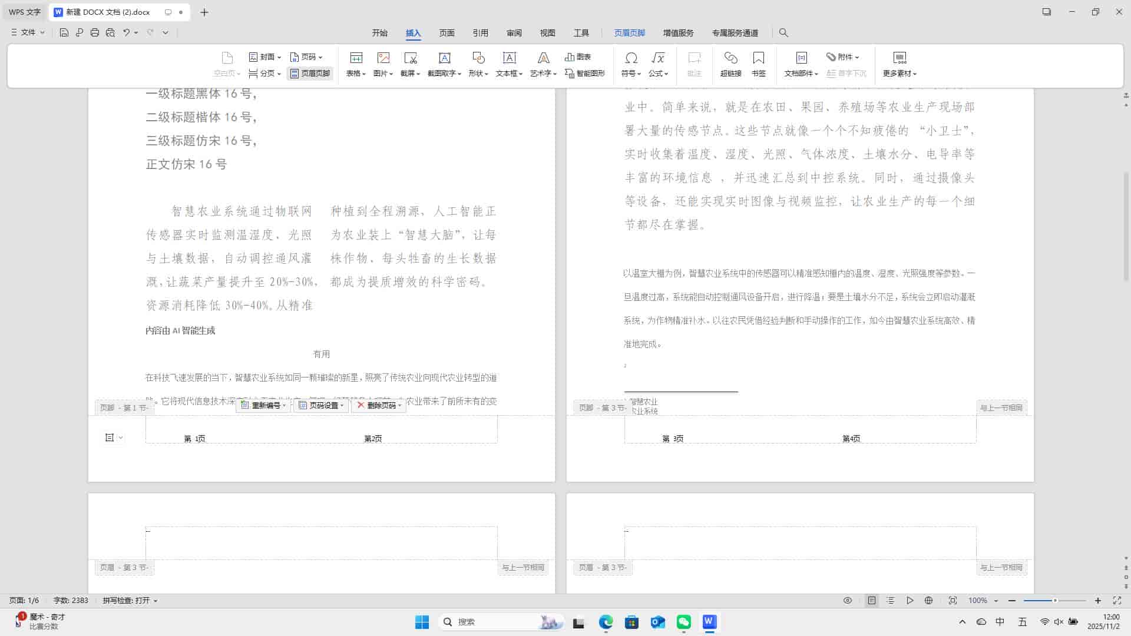Click the 图表 chart button
Image resolution: width=1131 pixels, height=636 pixels.
tap(578, 57)
